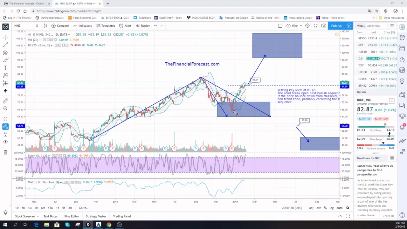The image size is (407, 229).
Task: Select the YTD time range
Action: pos(50,208)
